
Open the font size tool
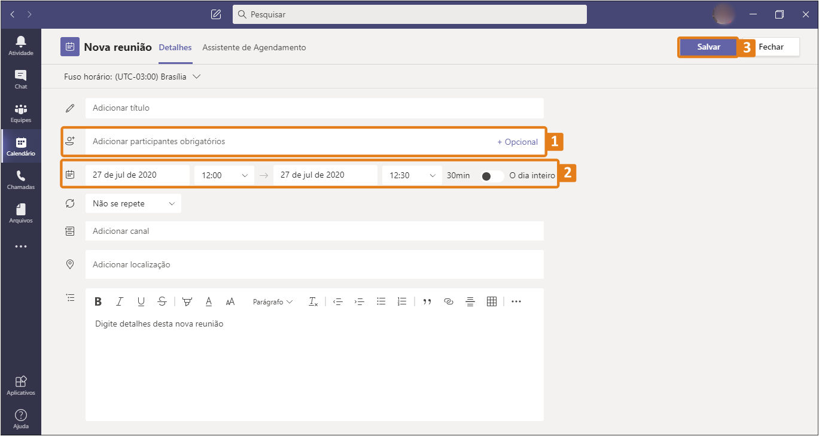[230, 302]
